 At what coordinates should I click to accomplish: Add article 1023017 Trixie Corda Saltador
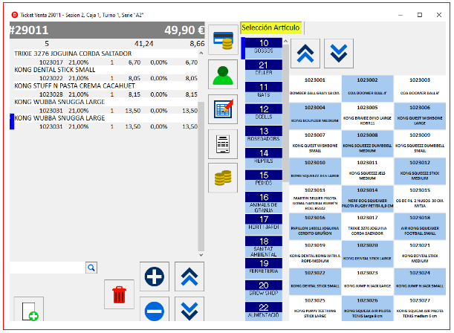pyautogui.click(x=367, y=226)
